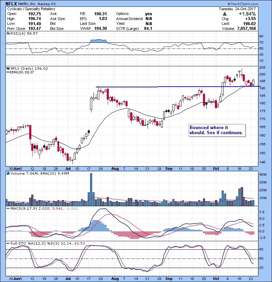Click the 'Last Size:' field label
The height and width of the screenshot is (282, 272).
tap(88, 23)
